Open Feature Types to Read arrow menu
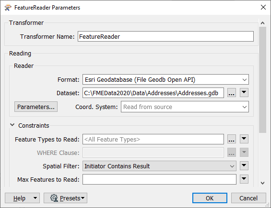 [x=244, y=139]
